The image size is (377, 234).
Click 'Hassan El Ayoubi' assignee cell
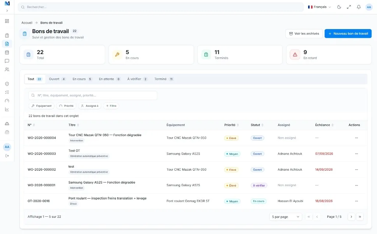click(290, 201)
